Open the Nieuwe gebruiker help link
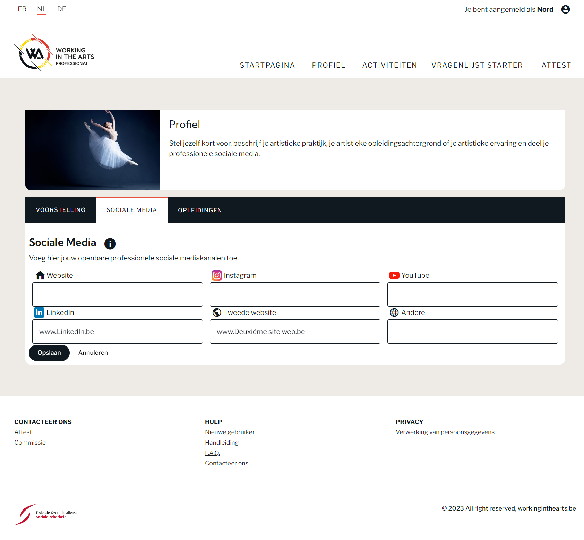 [230, 432]
